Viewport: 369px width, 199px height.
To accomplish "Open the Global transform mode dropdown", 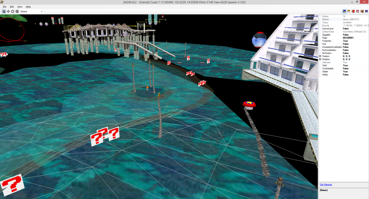I will 41,12.
